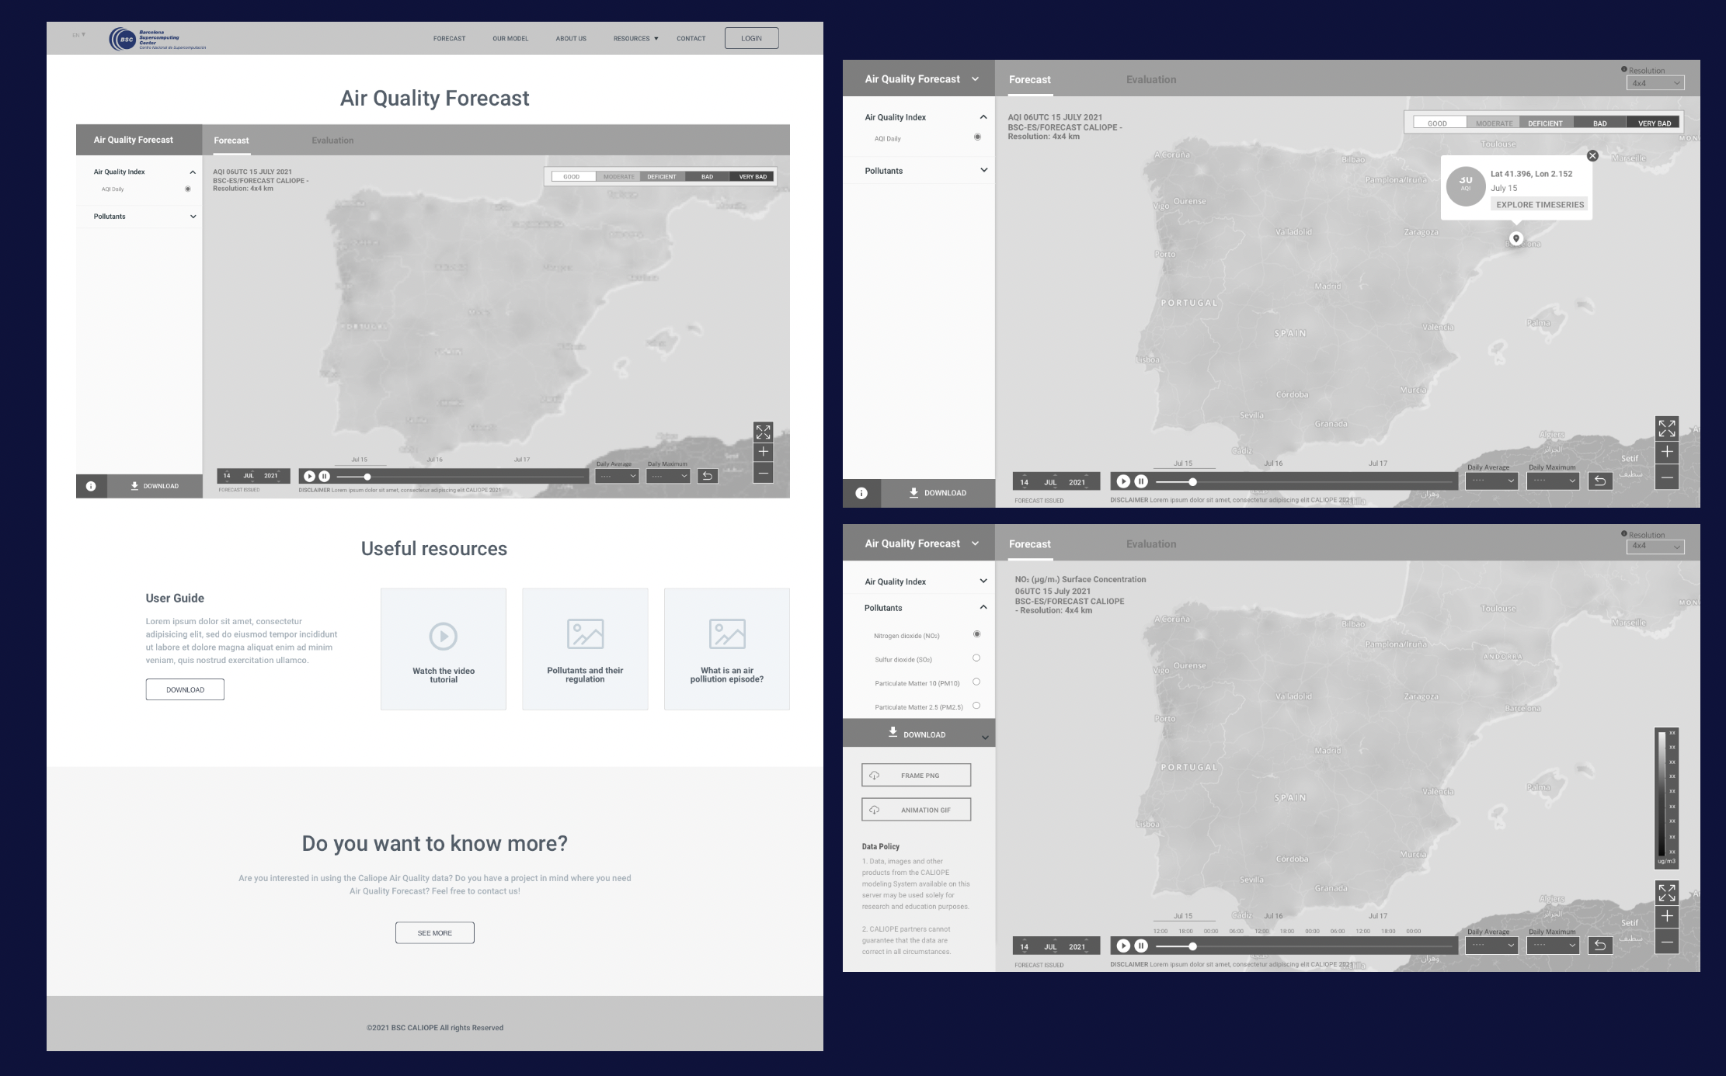
Task: Click the SEE MORE button
Action: click(x=435, y=932)
